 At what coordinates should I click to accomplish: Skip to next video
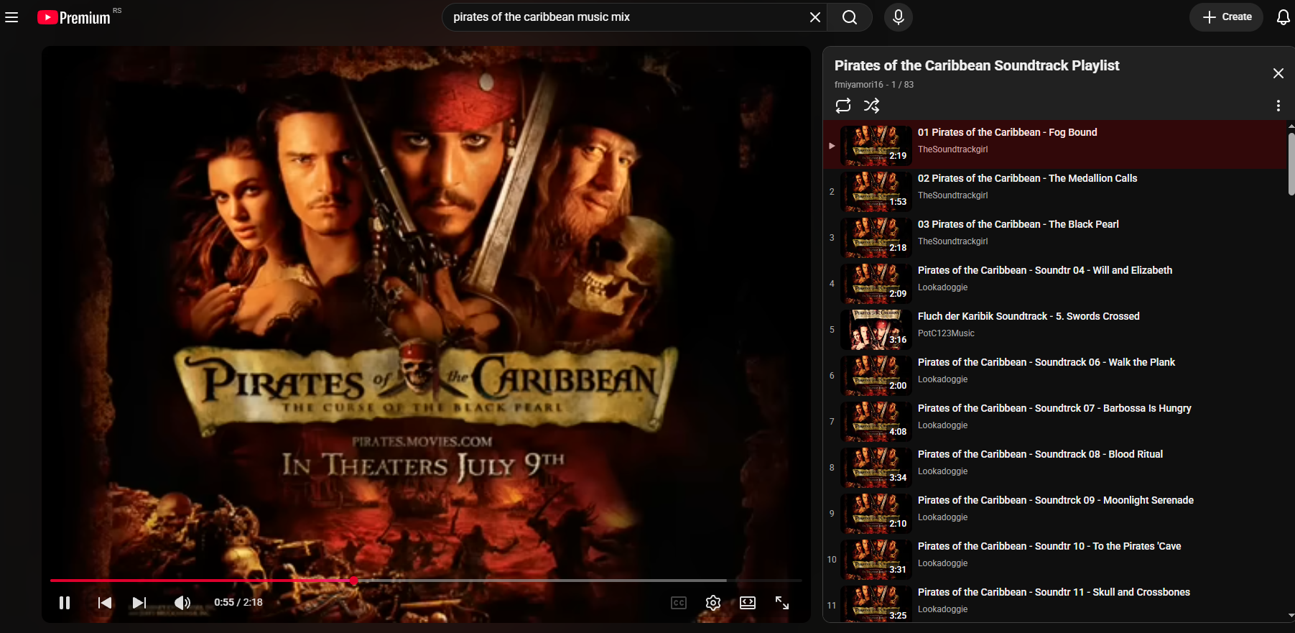[x=139, y=603]
